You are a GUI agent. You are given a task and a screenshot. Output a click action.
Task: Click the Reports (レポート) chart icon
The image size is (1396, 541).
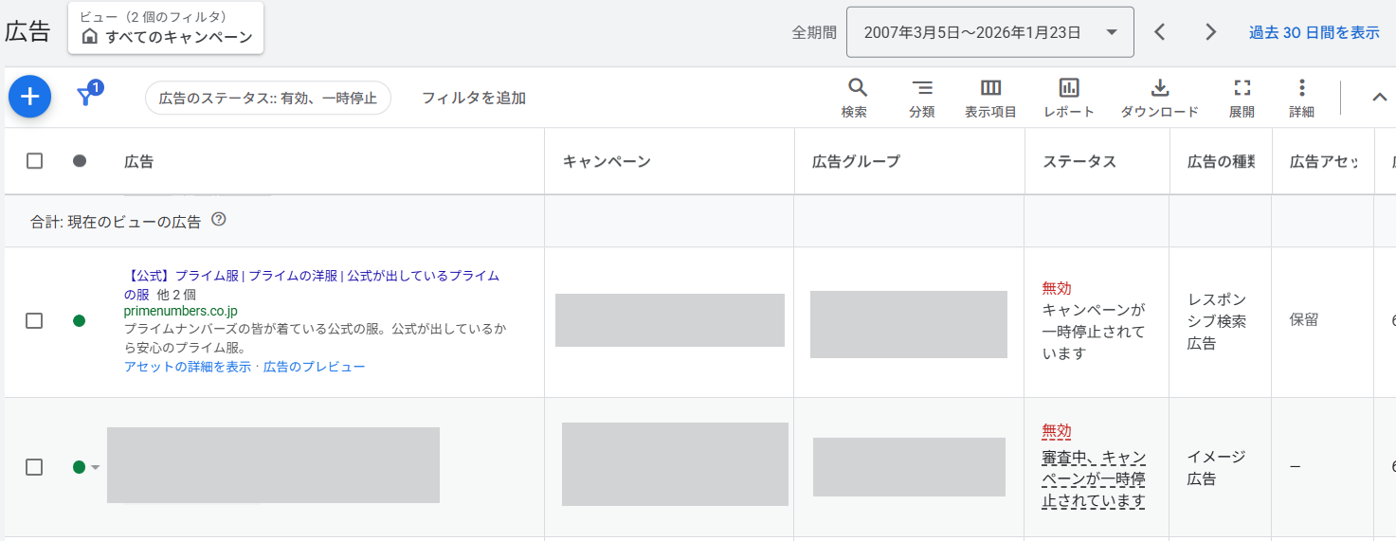[1069, 88]
